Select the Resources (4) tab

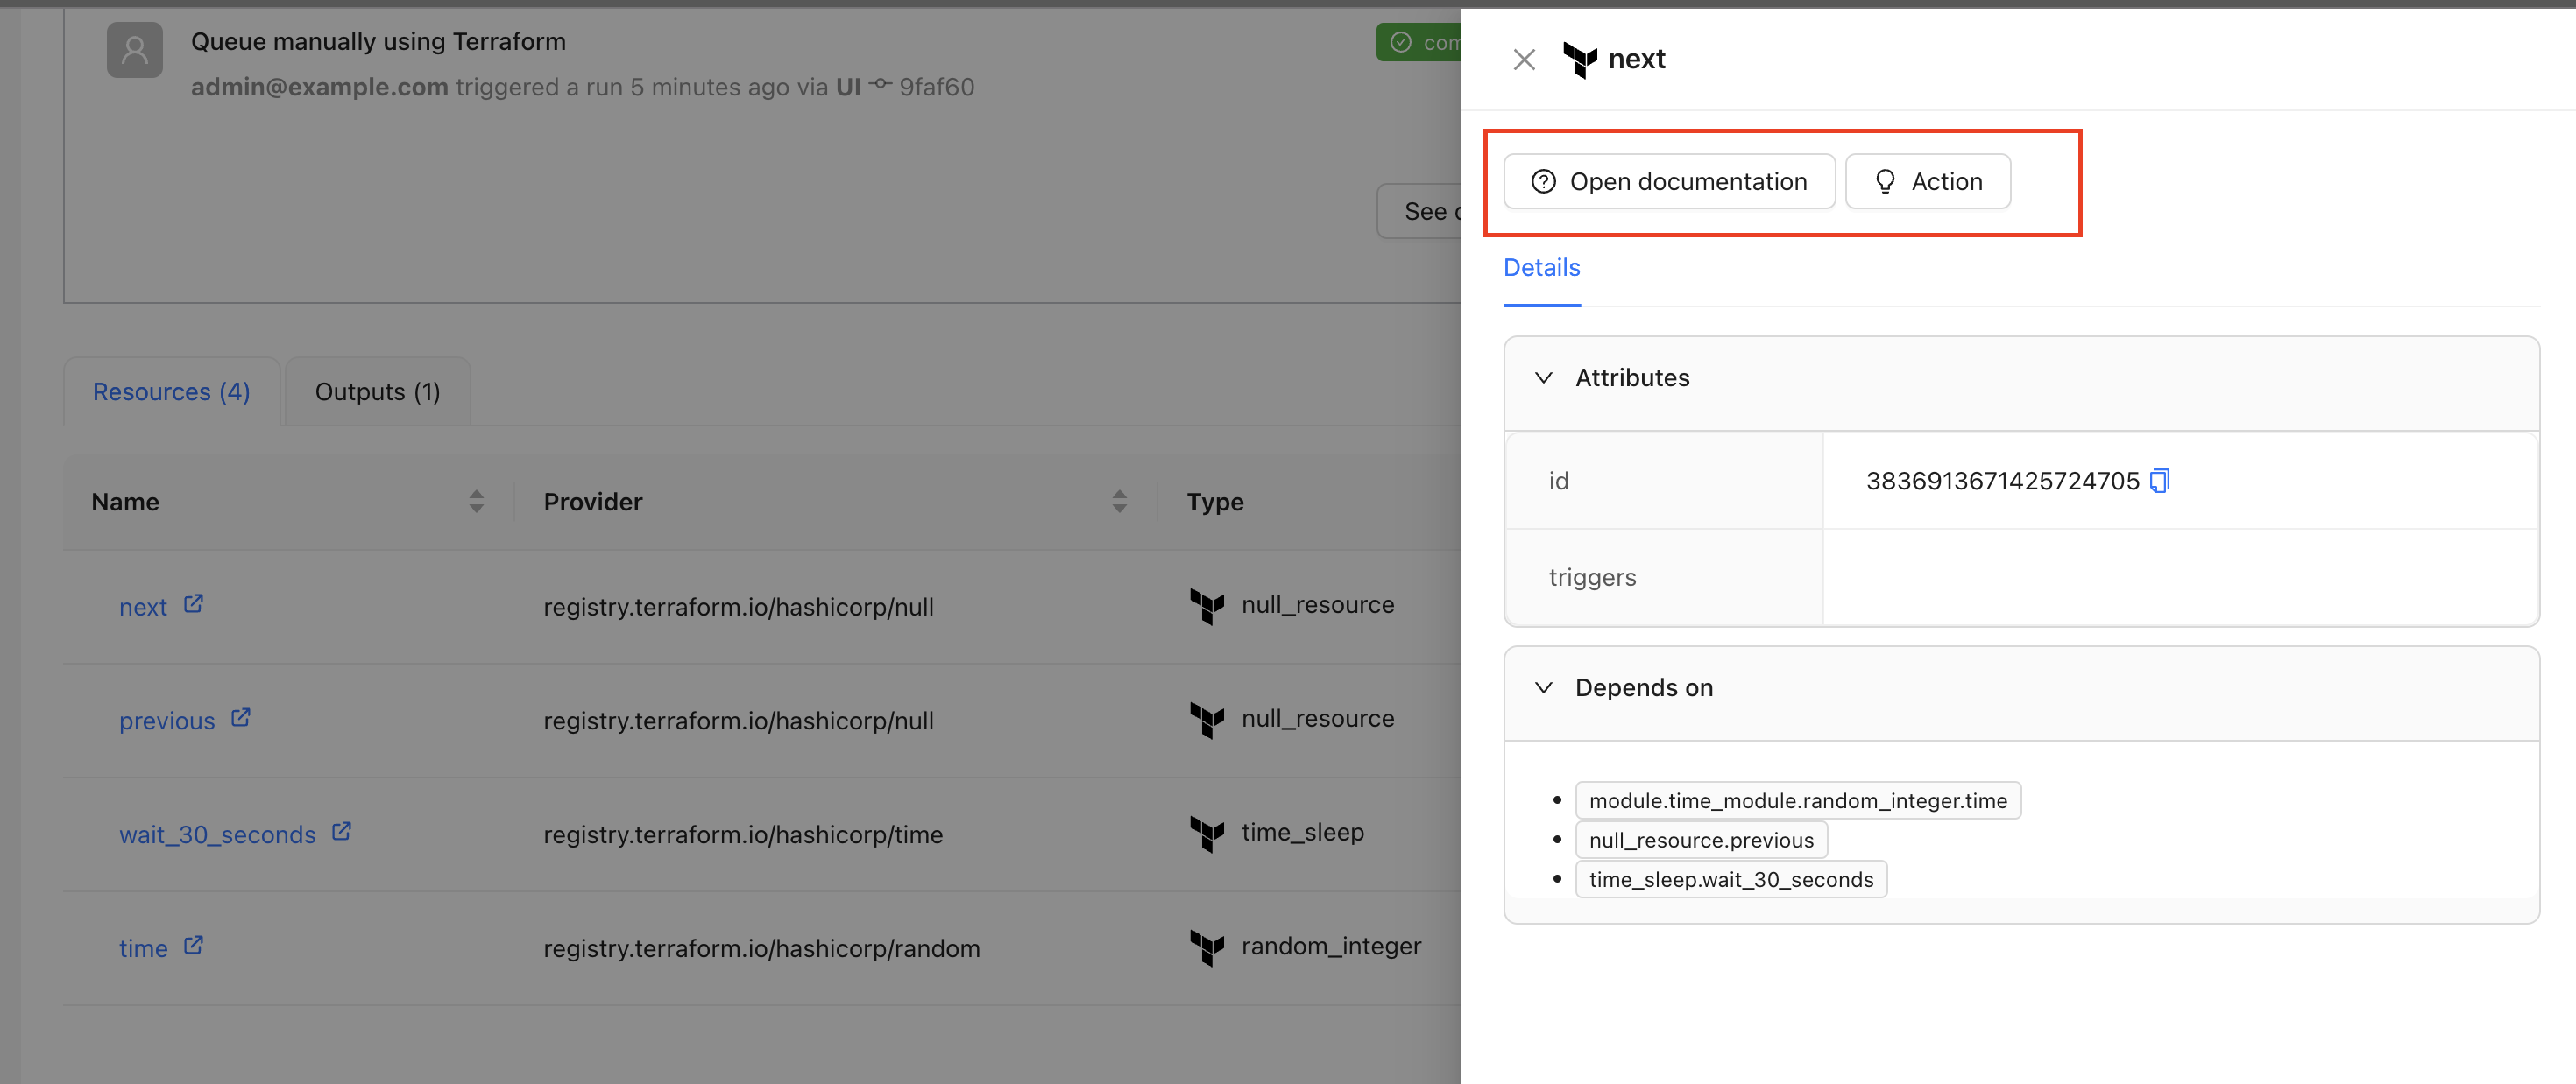pos(171,391)
